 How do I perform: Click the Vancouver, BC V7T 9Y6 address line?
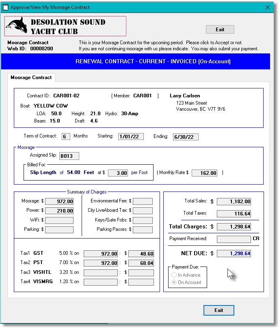point(201,109)
